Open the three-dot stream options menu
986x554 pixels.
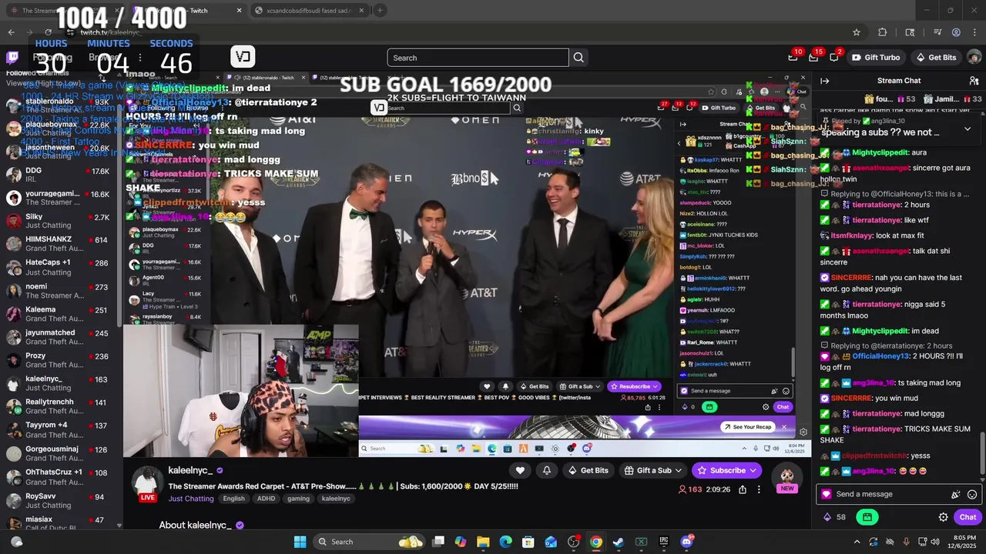(x=759, y=489)
